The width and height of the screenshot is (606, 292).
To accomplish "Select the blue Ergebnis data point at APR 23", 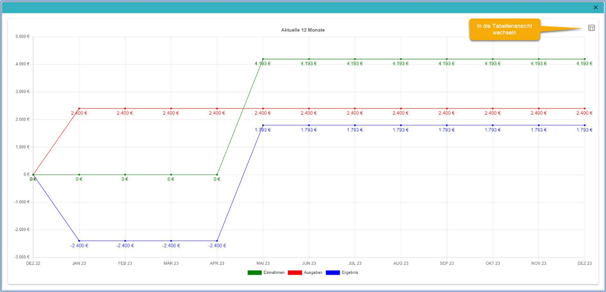I will [217, 241].
